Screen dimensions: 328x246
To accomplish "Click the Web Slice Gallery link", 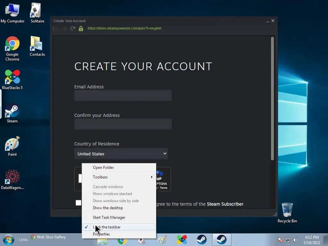I will coord(51,237).
